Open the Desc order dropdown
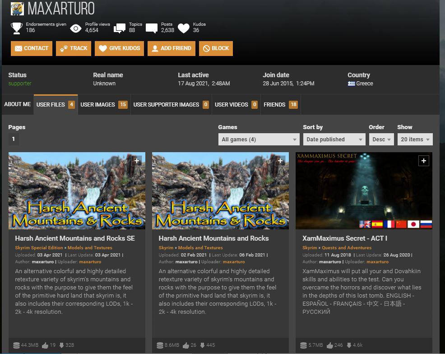This screenshot has width=445, height=354. tap(381, 139)
